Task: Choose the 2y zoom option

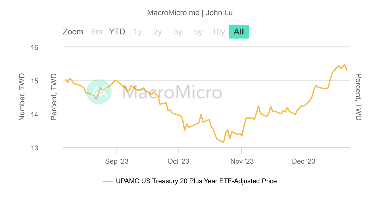Action: (x=157, y=32)
